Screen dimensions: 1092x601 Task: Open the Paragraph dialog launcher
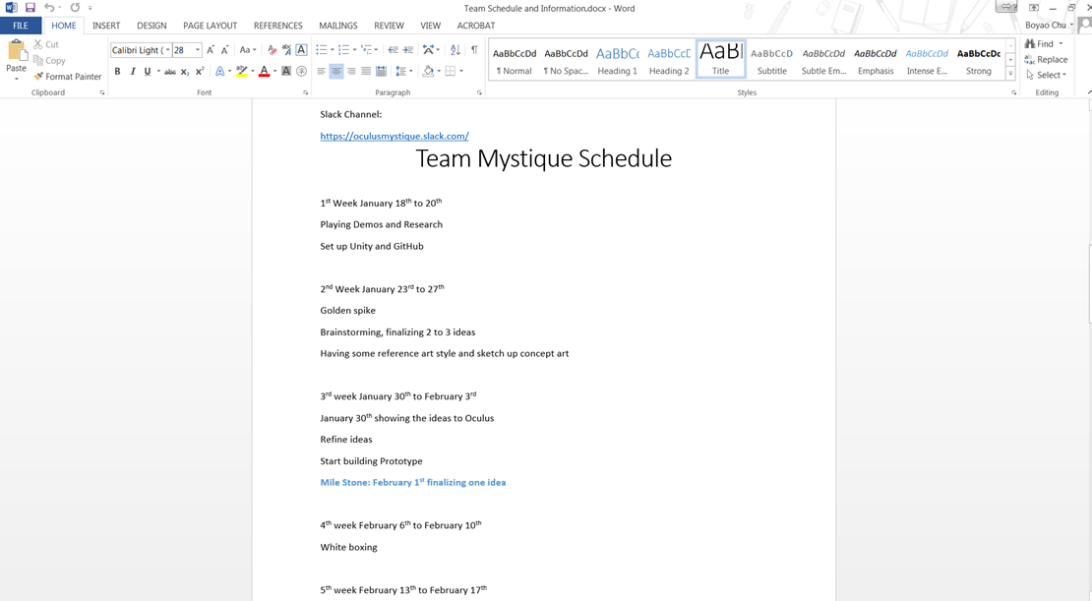point(479,92)
